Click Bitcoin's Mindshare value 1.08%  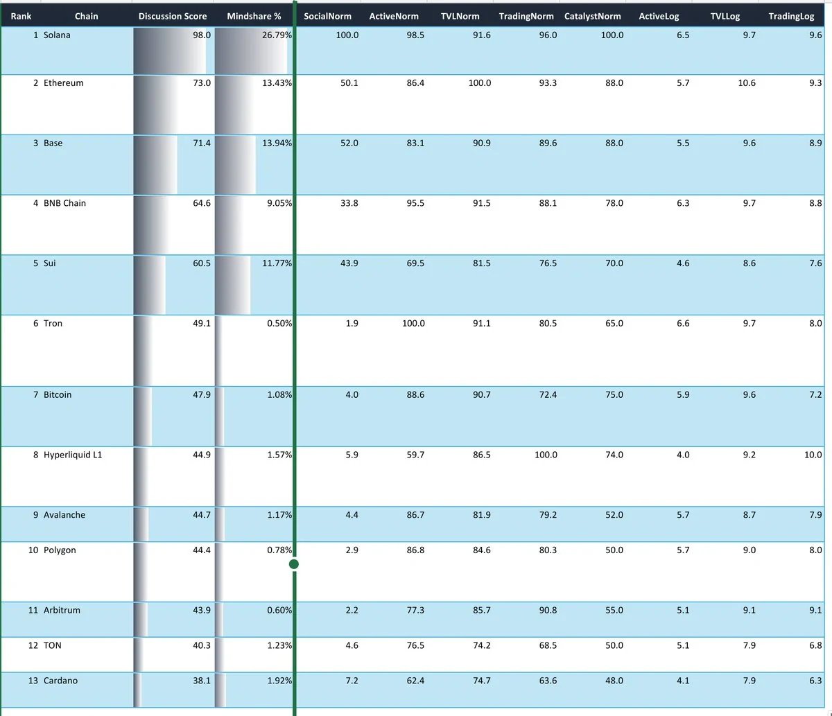[279, 394]
